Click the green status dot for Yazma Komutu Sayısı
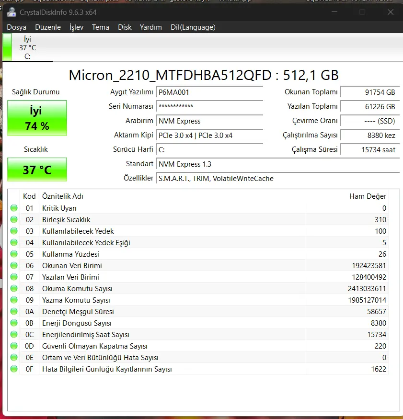 click(14, 300)
